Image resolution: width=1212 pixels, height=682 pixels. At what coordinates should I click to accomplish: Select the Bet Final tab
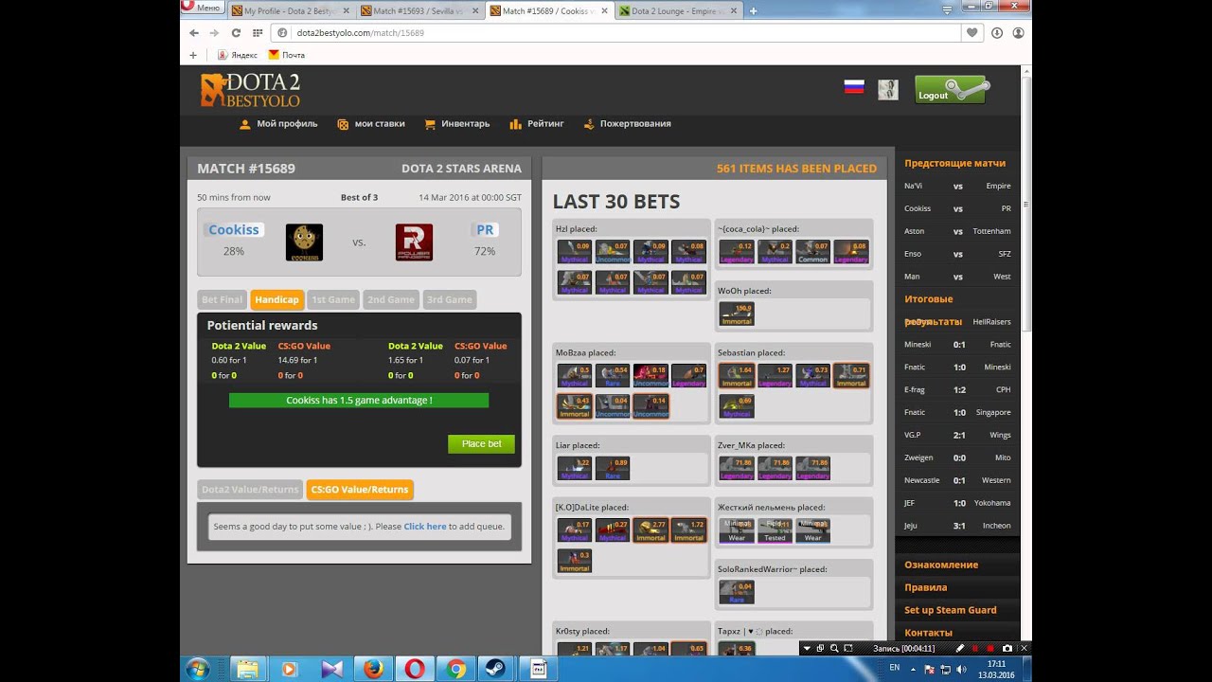223,299
